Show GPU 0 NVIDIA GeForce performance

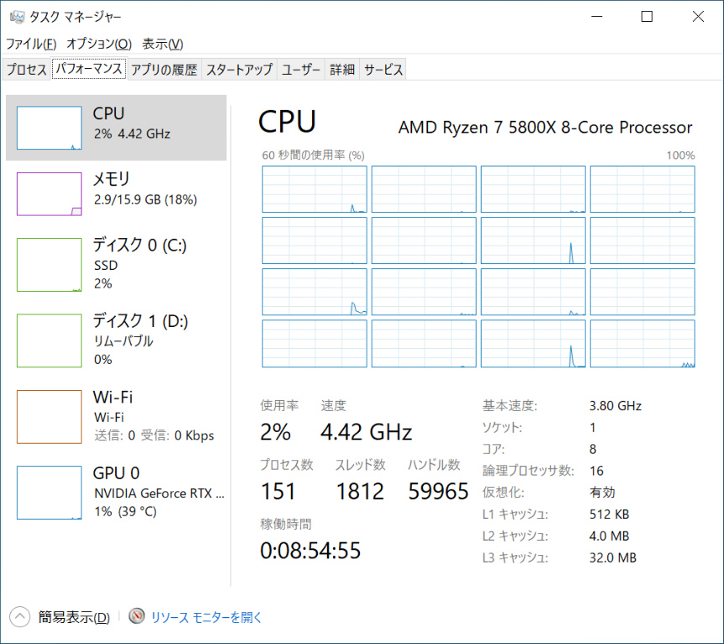[x=49, y=493]
